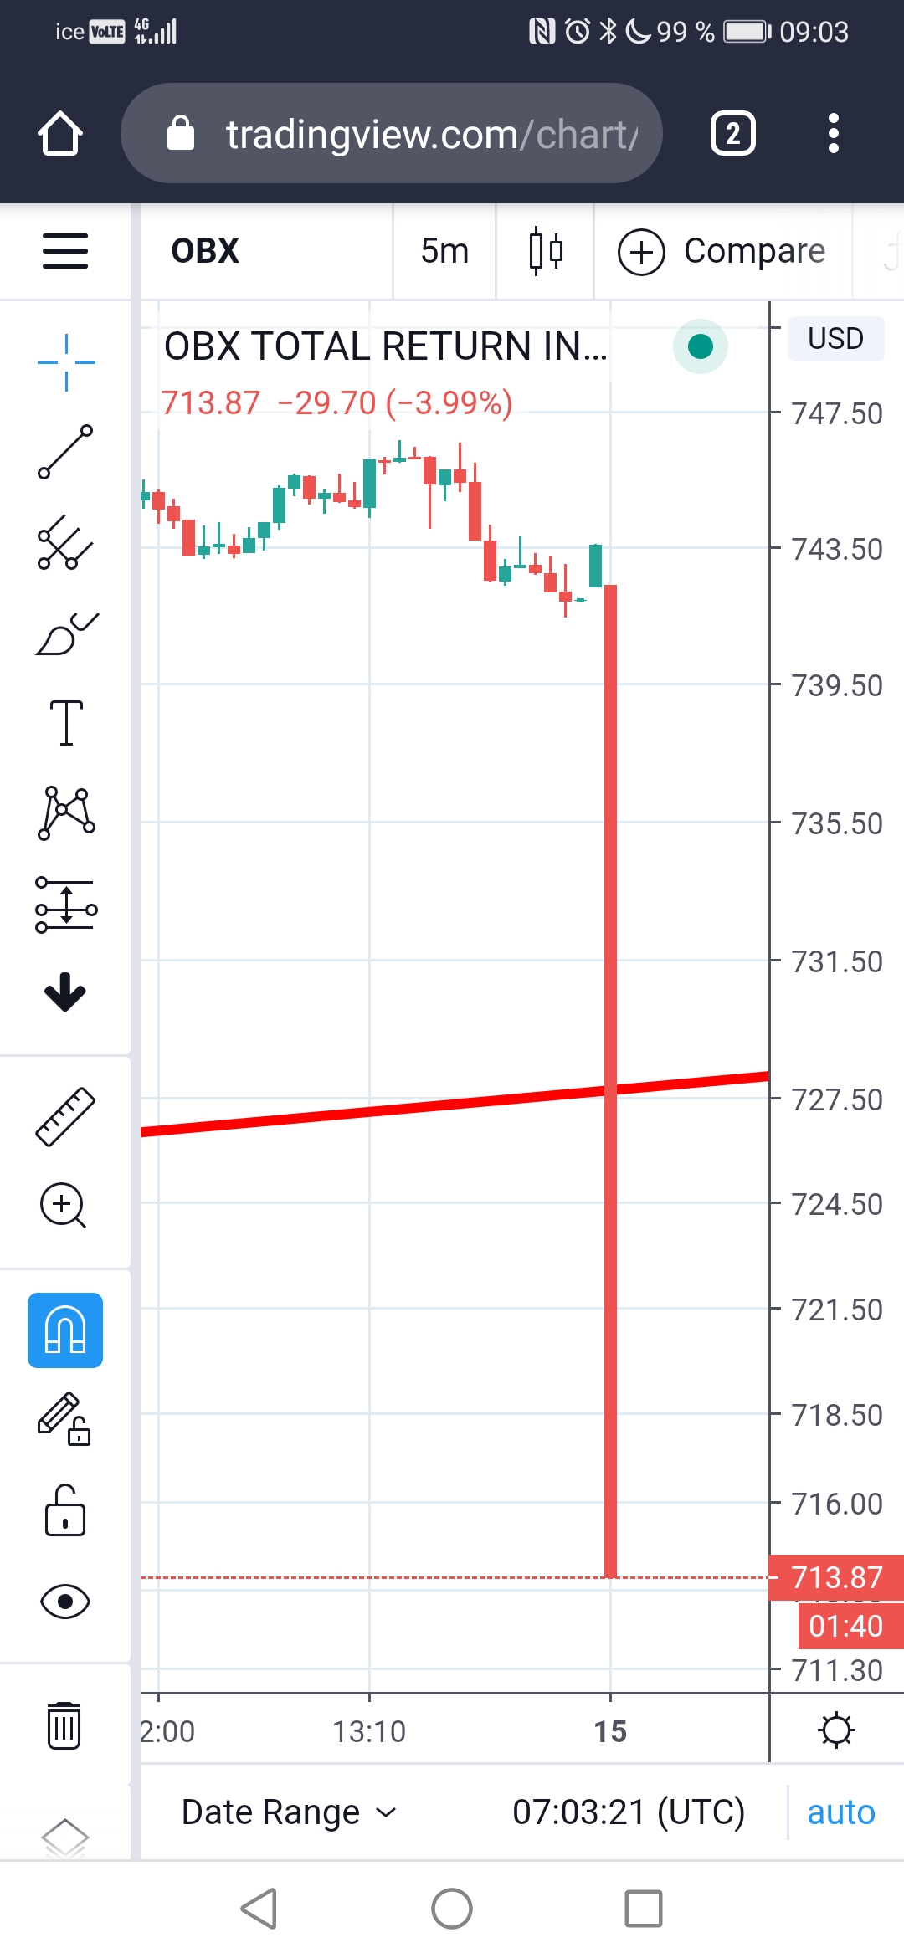Select the crosshair cursor tool

66,362
